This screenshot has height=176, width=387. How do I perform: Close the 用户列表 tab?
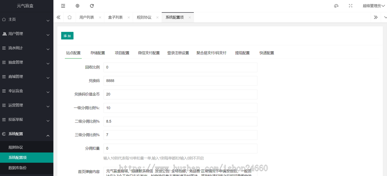pyautogui.click(x=100, y=18)
